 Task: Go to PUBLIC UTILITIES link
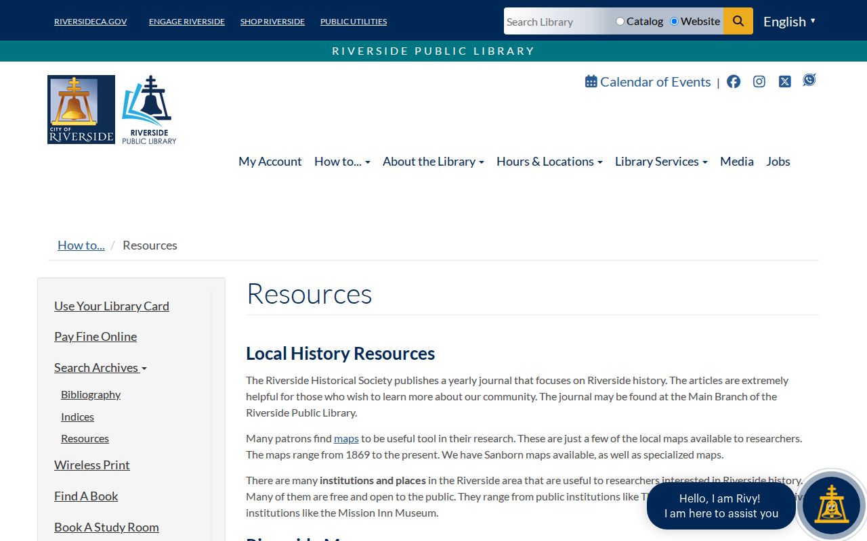354,22
